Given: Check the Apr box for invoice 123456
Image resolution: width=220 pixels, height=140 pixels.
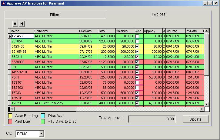Looking at the screenshot, I should (x=137, y=36).
